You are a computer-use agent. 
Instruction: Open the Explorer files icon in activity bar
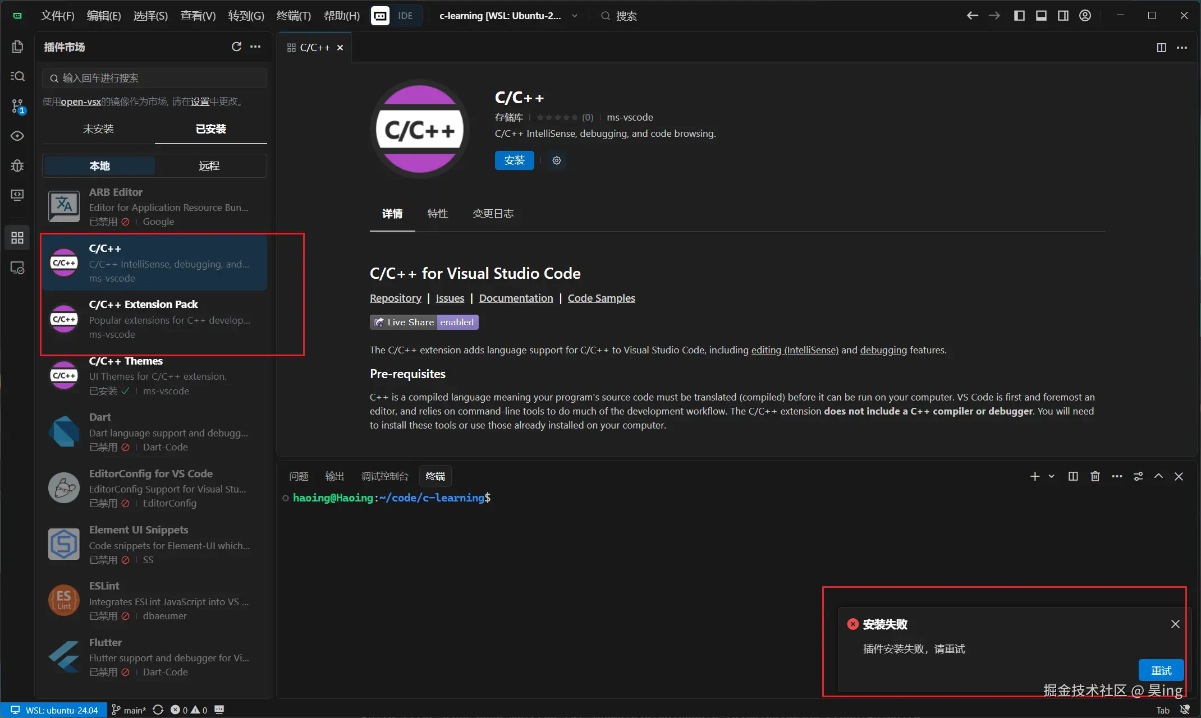coord(17,47)
